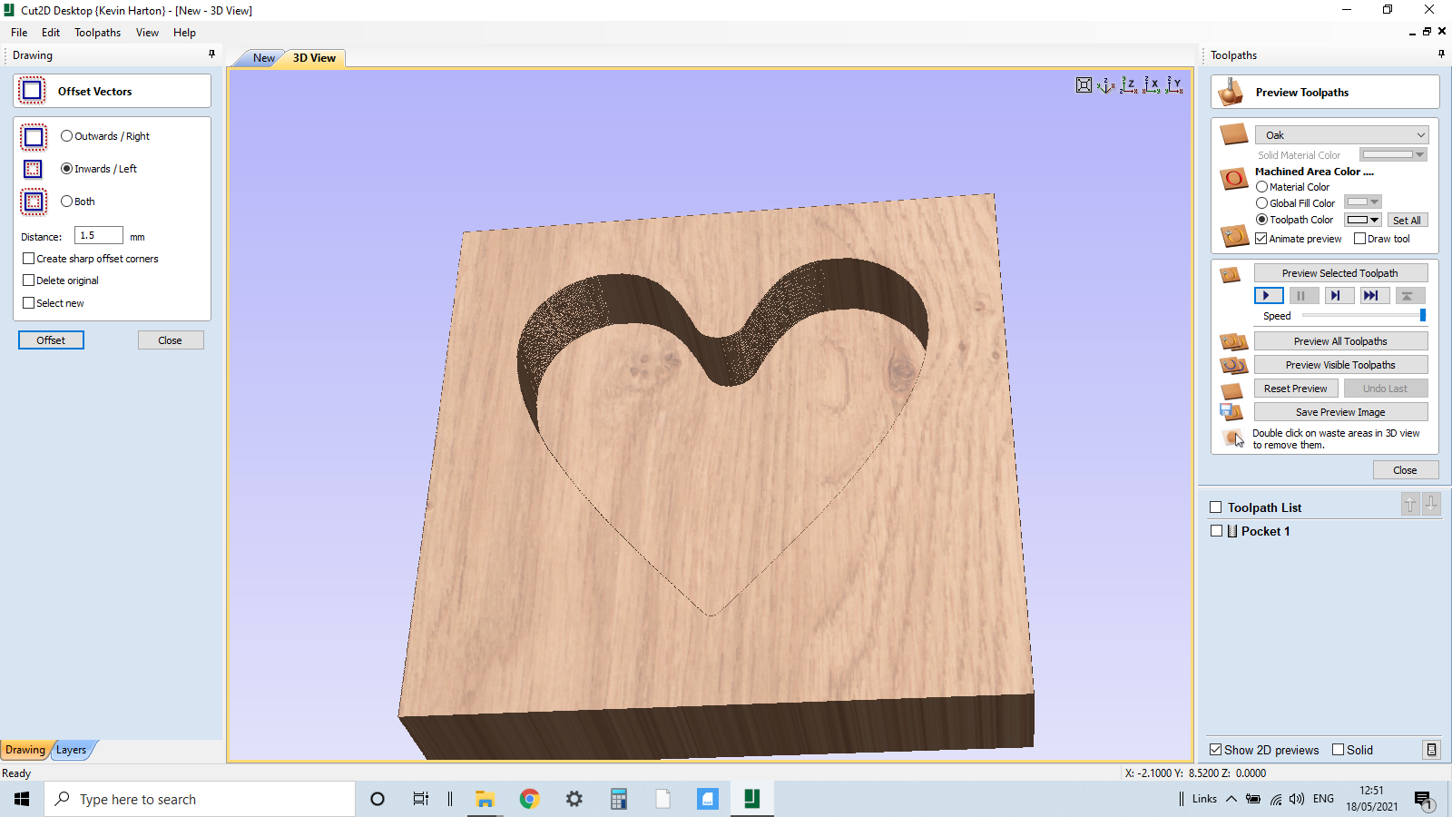
Task: Click the Offset button
Action: point(51,340)
